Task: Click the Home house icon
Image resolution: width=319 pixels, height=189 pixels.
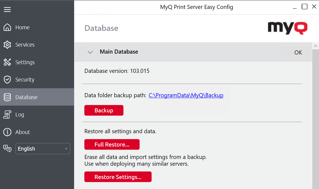Action: (x=7, y=27)
